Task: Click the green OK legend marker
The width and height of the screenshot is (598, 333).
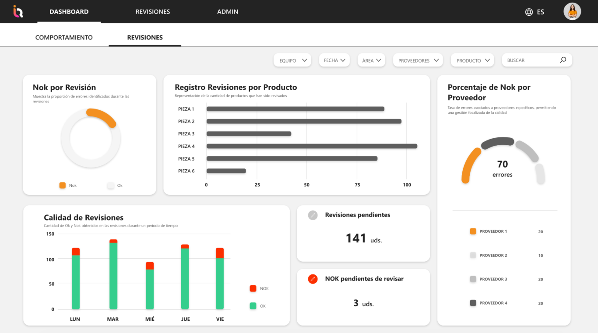Action: (253, 306)
